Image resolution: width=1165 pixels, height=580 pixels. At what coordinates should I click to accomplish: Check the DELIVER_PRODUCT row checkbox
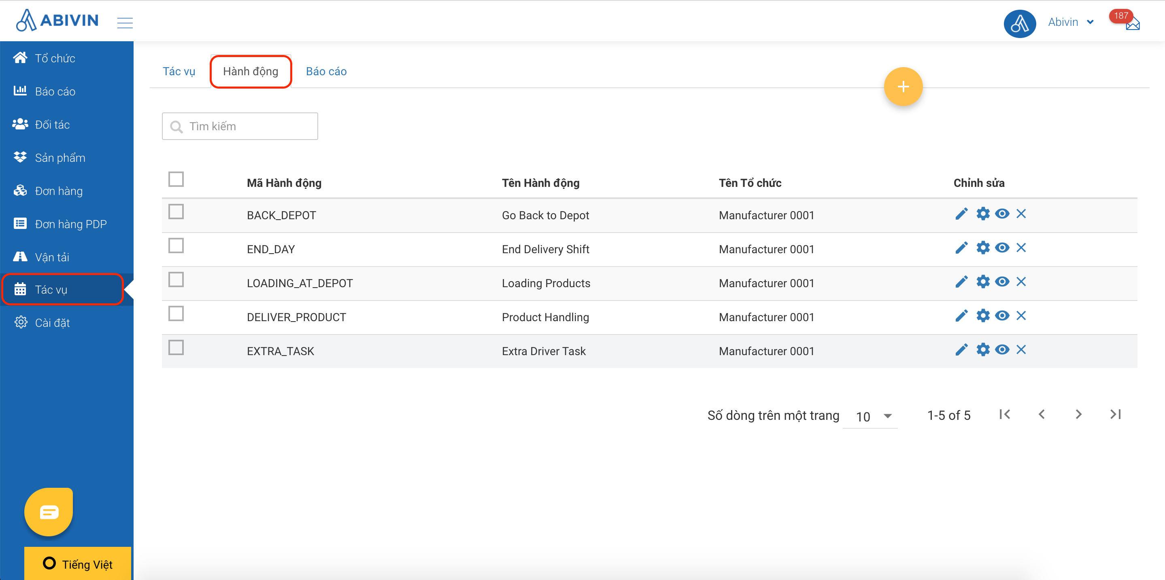[176, 313]
